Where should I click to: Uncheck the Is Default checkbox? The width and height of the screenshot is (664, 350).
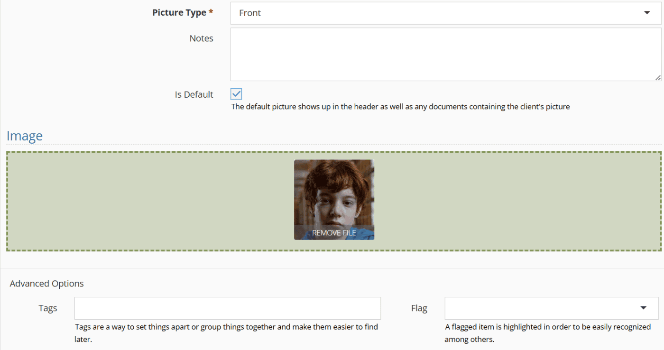[x=236, y=94]
